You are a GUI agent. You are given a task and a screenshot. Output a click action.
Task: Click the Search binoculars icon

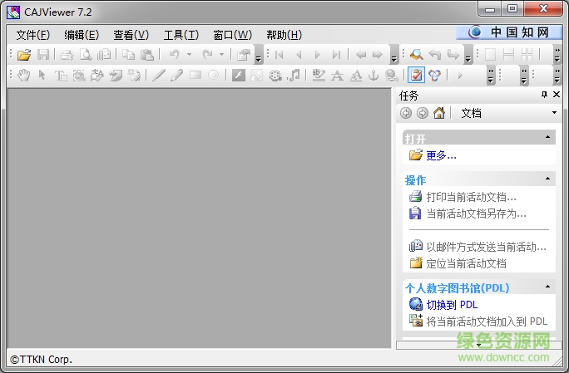point(417,55)
